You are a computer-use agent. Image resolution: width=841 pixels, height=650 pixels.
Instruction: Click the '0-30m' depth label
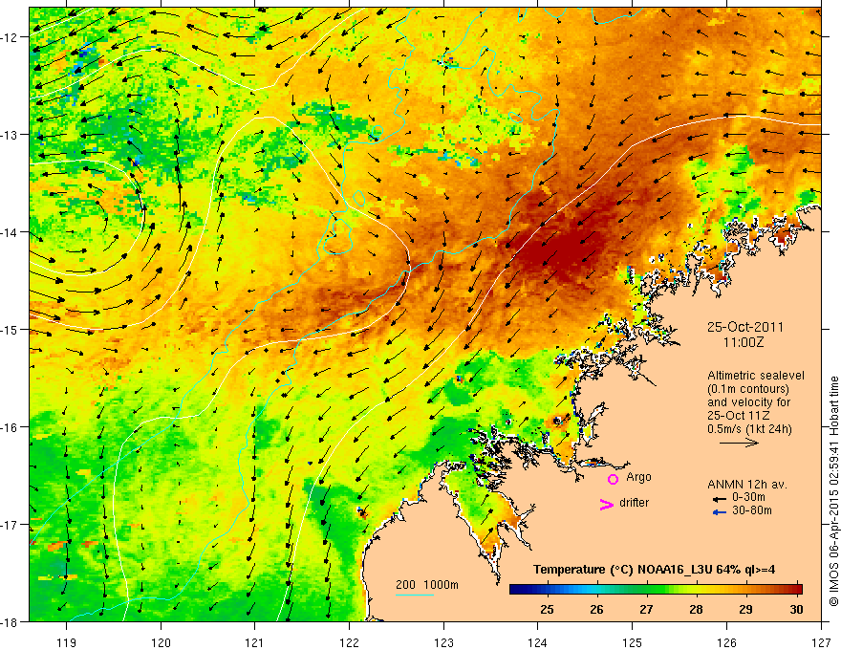pos(748,497)
